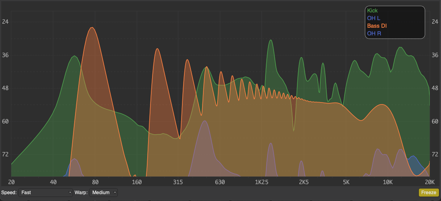Click the right 72 dB scale label
The width and height of the screenshot is (441, 201).
435,154
